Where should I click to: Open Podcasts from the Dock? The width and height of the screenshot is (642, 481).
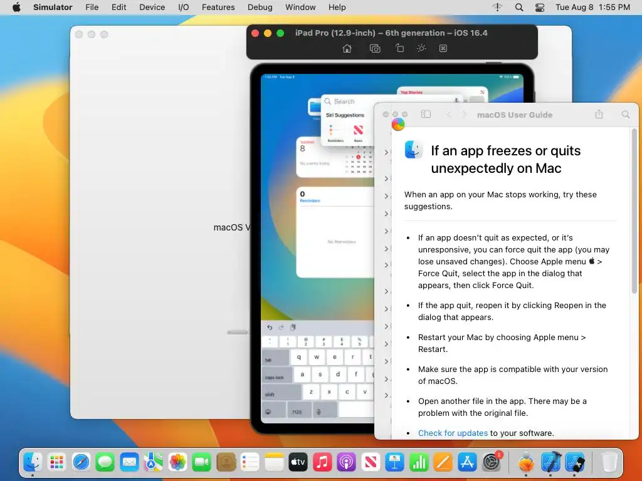346,463
